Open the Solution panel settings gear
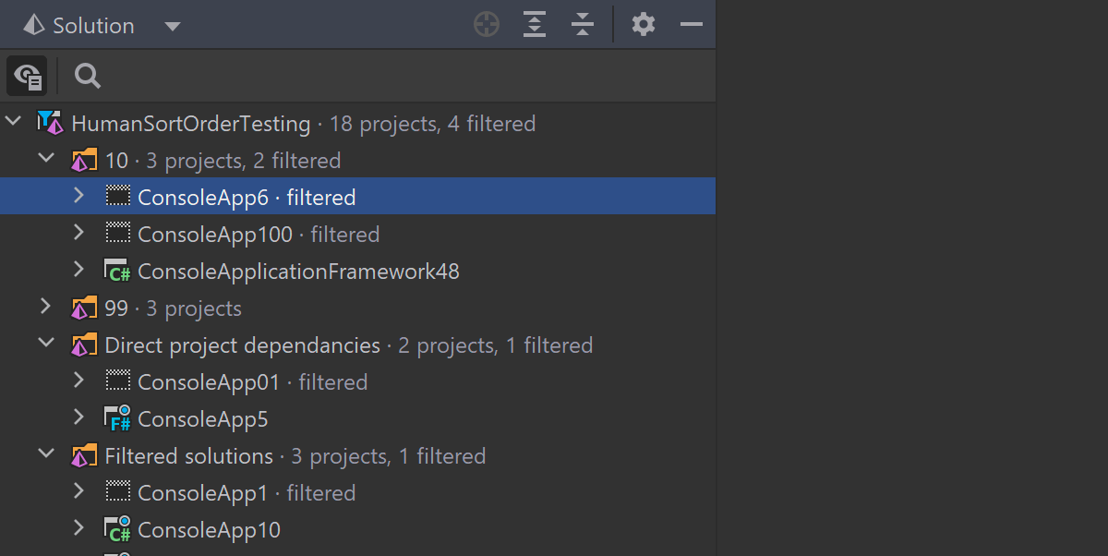Screen dimensions: 1108x556 (x=644, y=25)
